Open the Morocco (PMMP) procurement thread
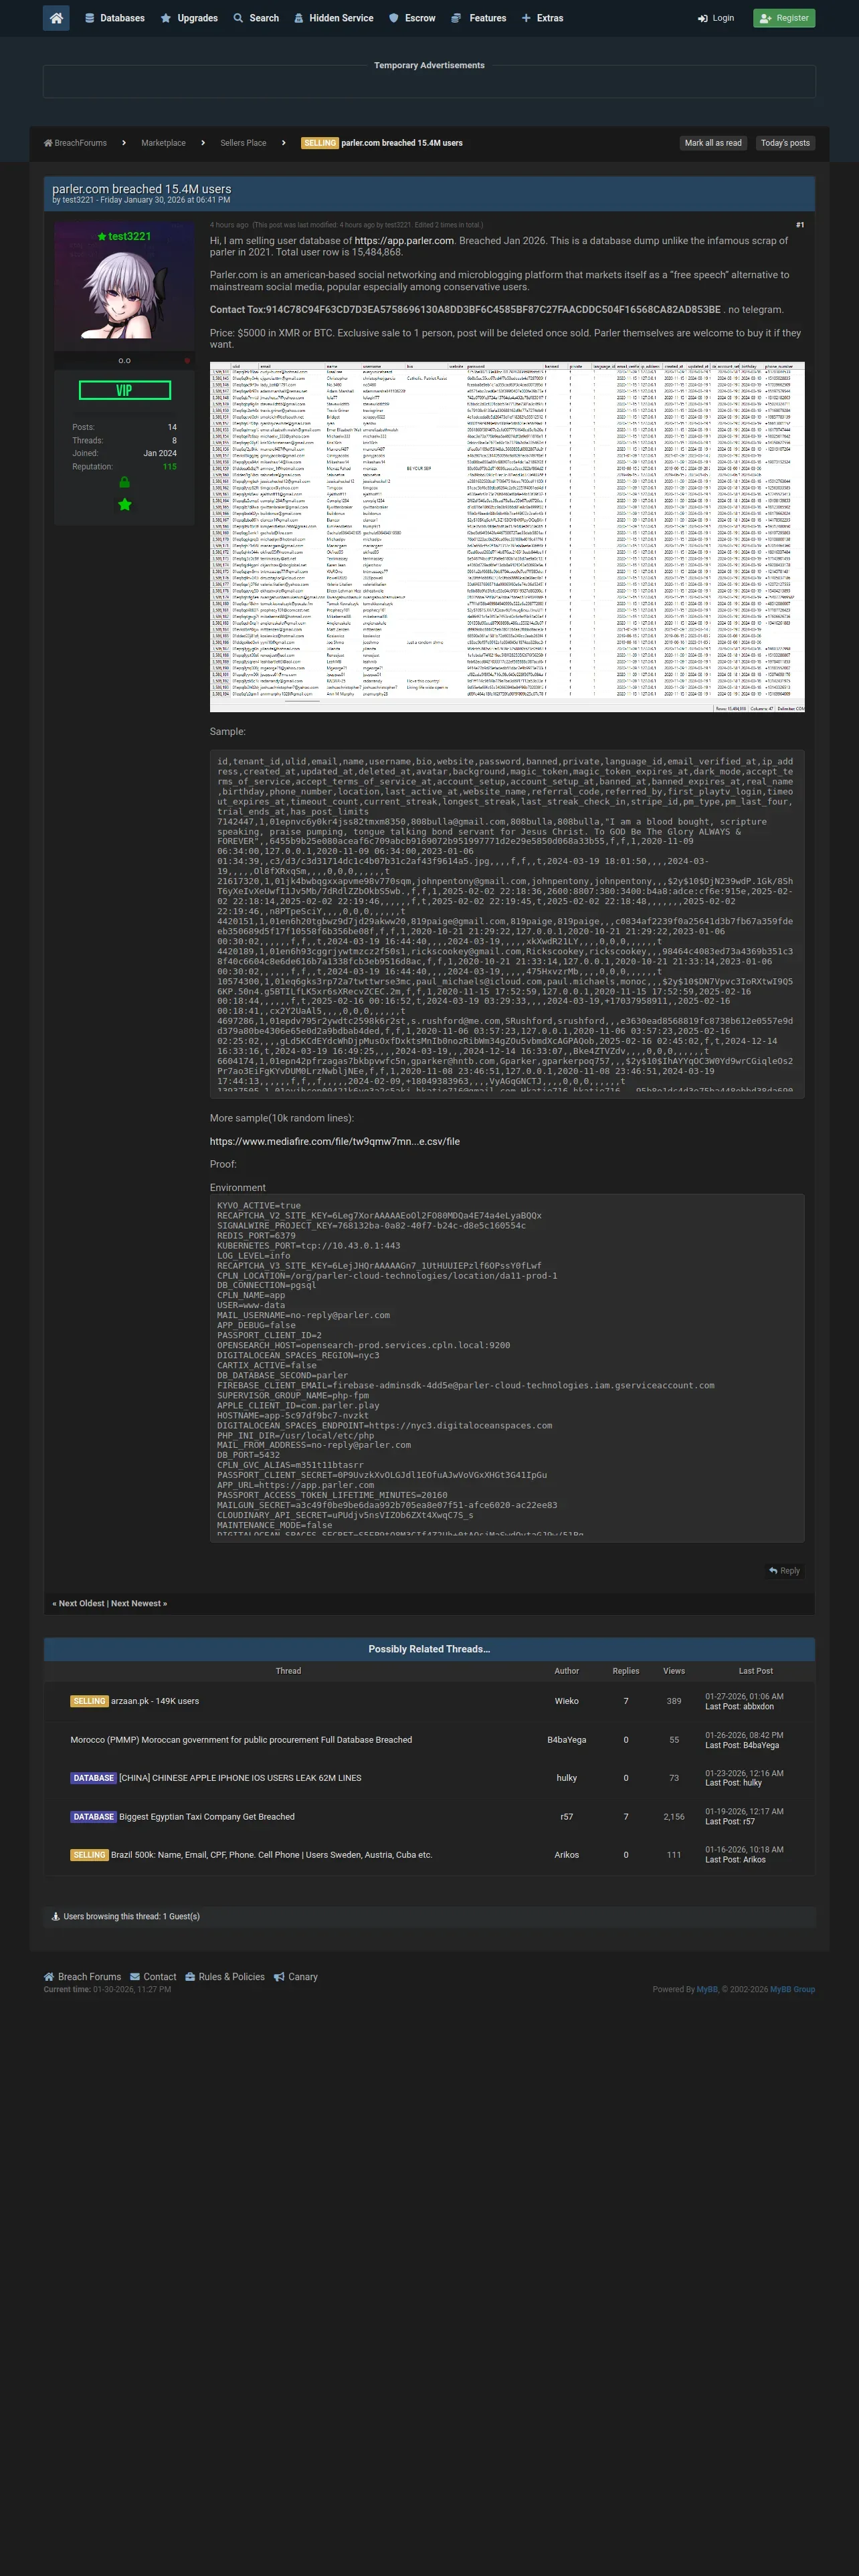Screen dimensions: 859x2576 241,1740
